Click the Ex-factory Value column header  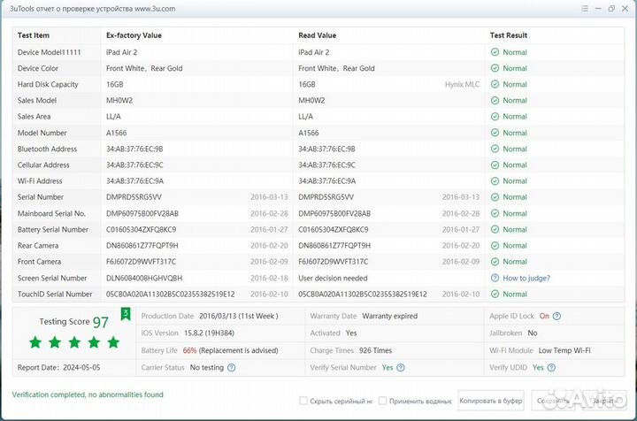point(134,35)
